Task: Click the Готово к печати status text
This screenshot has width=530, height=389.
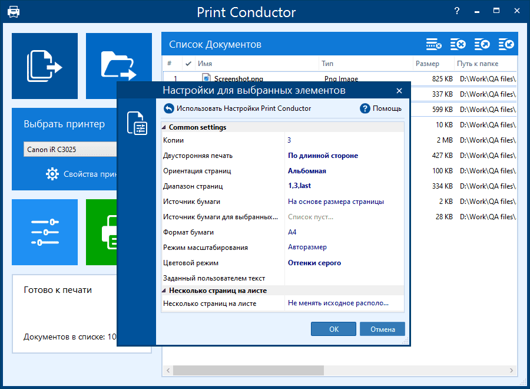Action: (x=58, y=290)
